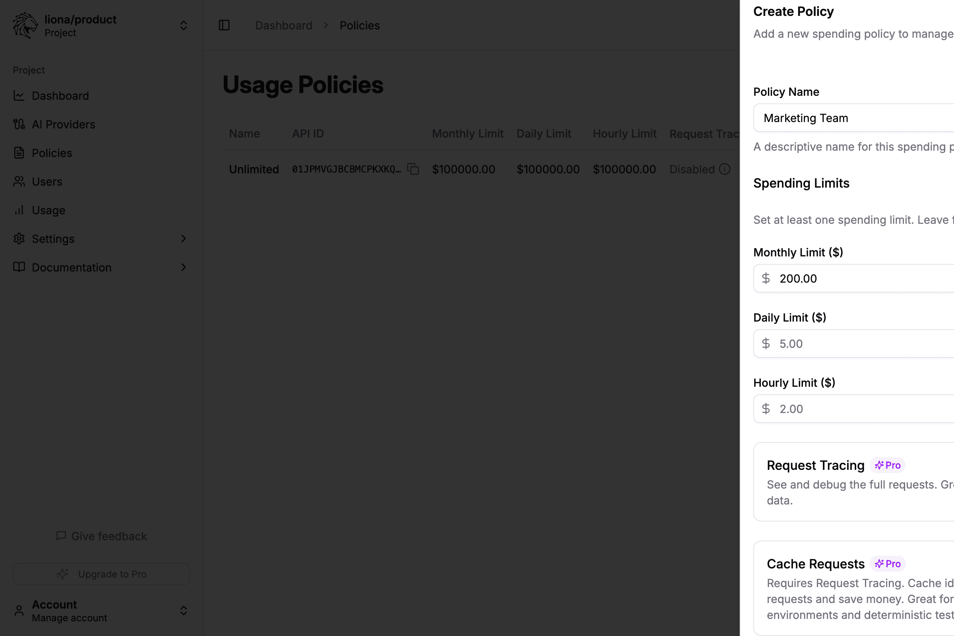Click the Usage Policies page heading
Screen dimensions: 954x636
(x=303, y=85)
